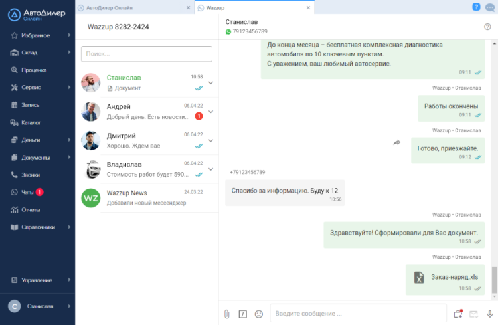Click Владислав's car avatar
498x325 pixels.
pos(91,169)
